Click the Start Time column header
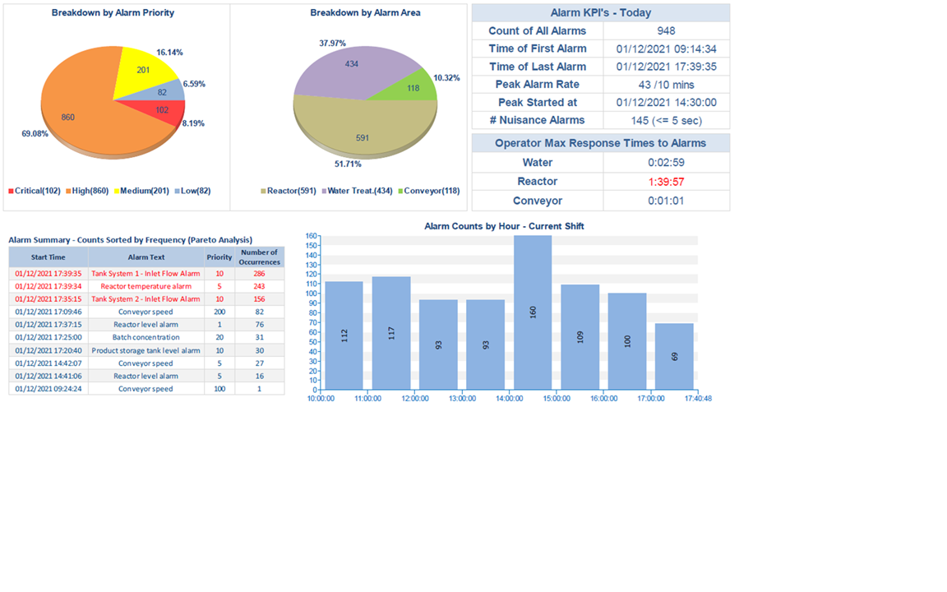 49,257
